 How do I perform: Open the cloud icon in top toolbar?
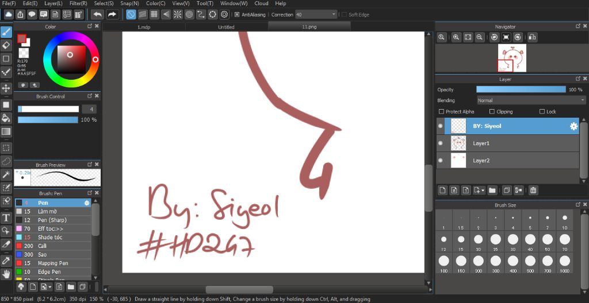point(9,14)
